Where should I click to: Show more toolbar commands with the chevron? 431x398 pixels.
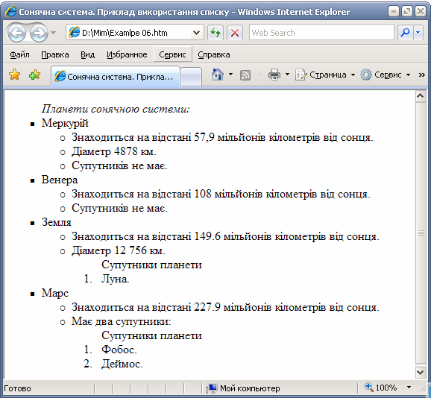(421, 75)
